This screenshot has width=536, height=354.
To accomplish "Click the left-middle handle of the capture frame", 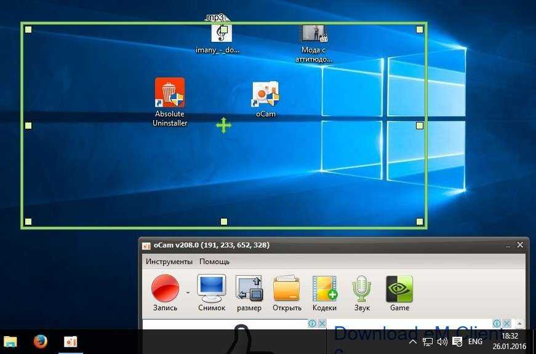I will click(28, 126).
